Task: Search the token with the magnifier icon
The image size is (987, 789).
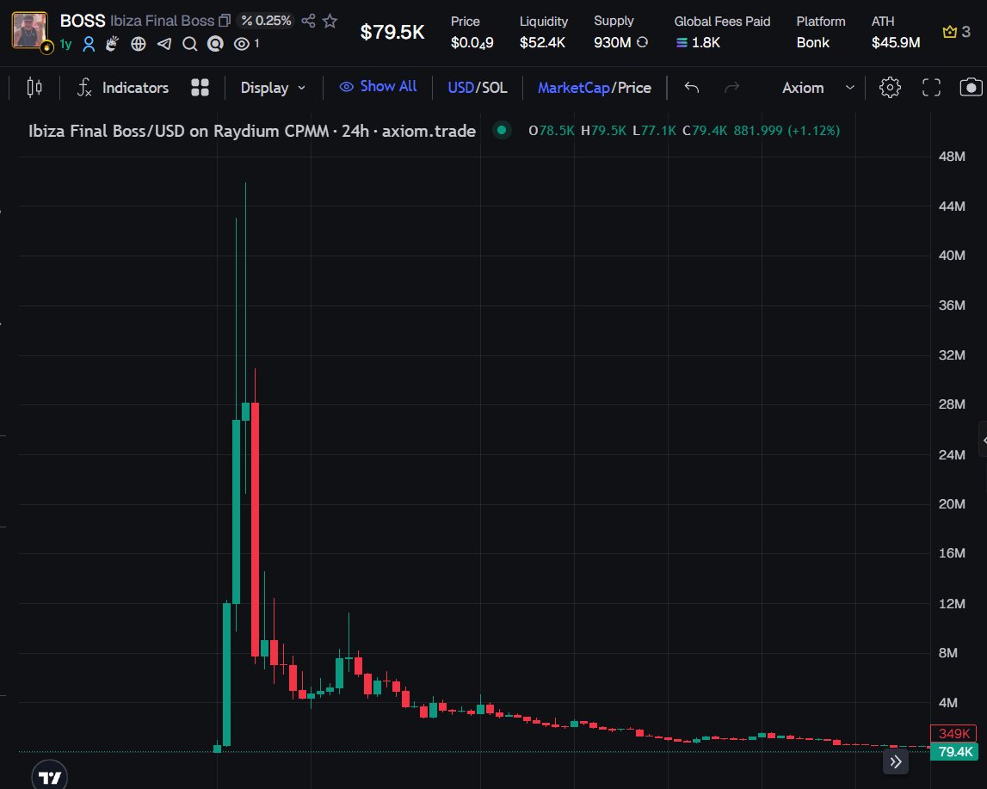Action: click(x=189, y=44)
